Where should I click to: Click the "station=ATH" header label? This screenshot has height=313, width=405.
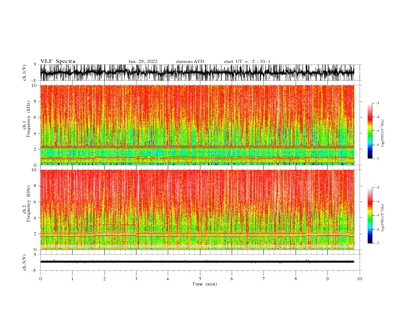[x=190, y=61]
